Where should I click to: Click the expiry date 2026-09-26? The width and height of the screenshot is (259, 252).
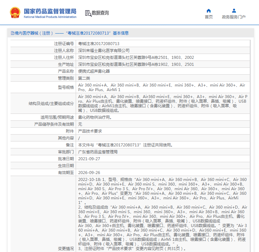click(x=89, y=172)
